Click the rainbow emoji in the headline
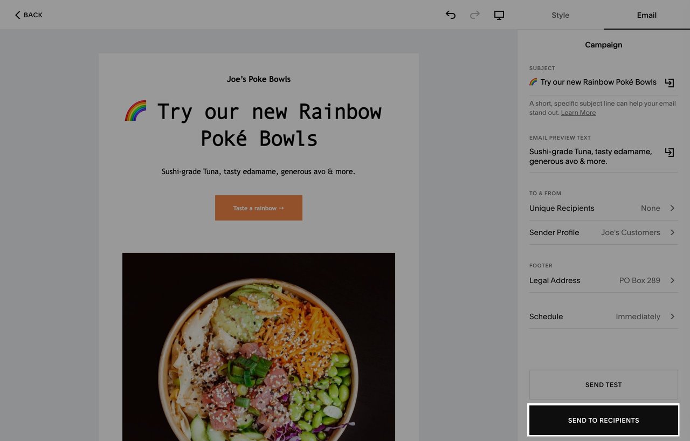 coord(135,111)
